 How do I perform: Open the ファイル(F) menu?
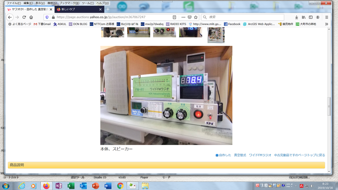(13, 3)
